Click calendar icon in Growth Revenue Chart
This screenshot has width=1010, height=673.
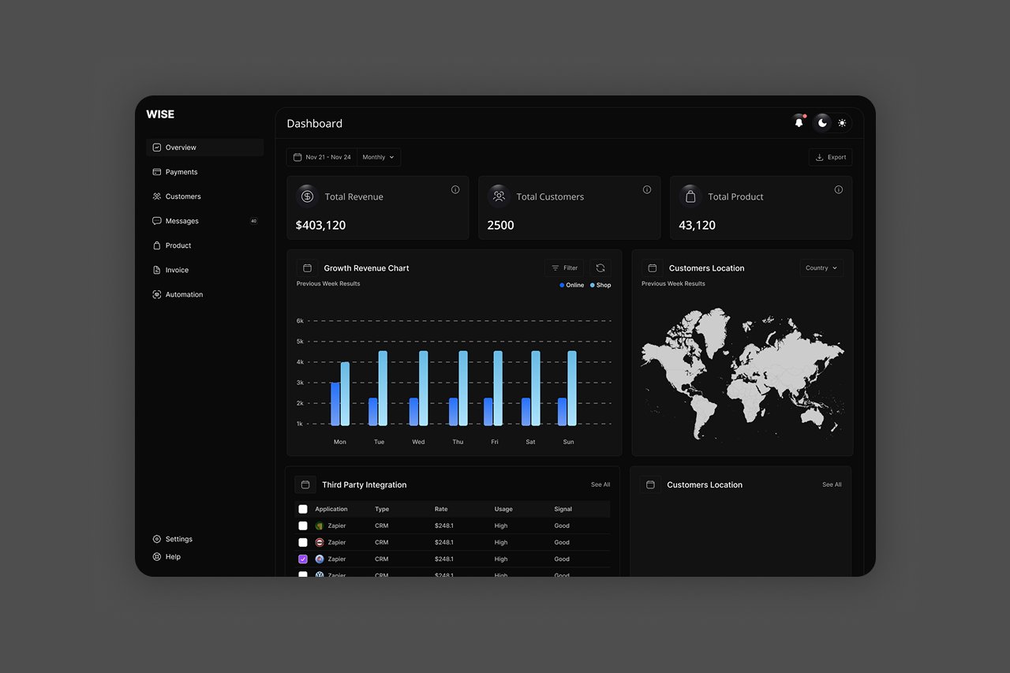pos(307,268)
